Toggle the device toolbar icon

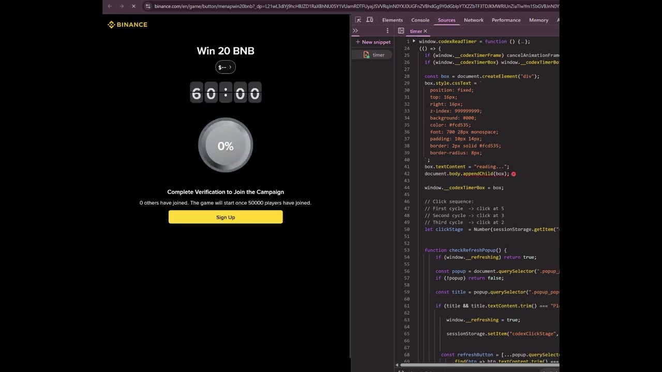coord(370,20)
